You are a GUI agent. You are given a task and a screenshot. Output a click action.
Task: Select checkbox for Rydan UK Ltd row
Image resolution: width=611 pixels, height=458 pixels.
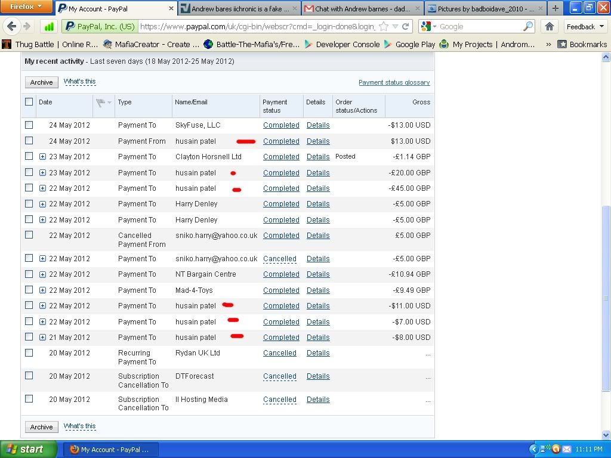pyautogui.click(x=29, y=353)
